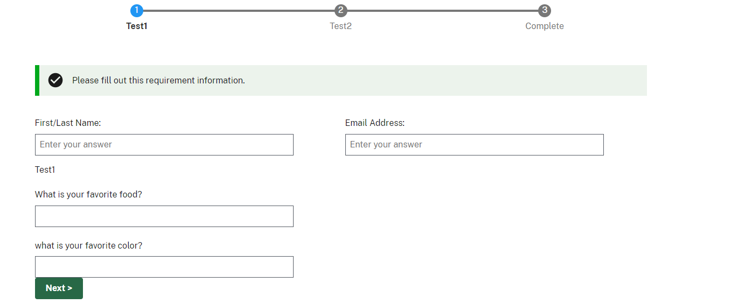Click the step 1 circle icon

pos(137,10)
